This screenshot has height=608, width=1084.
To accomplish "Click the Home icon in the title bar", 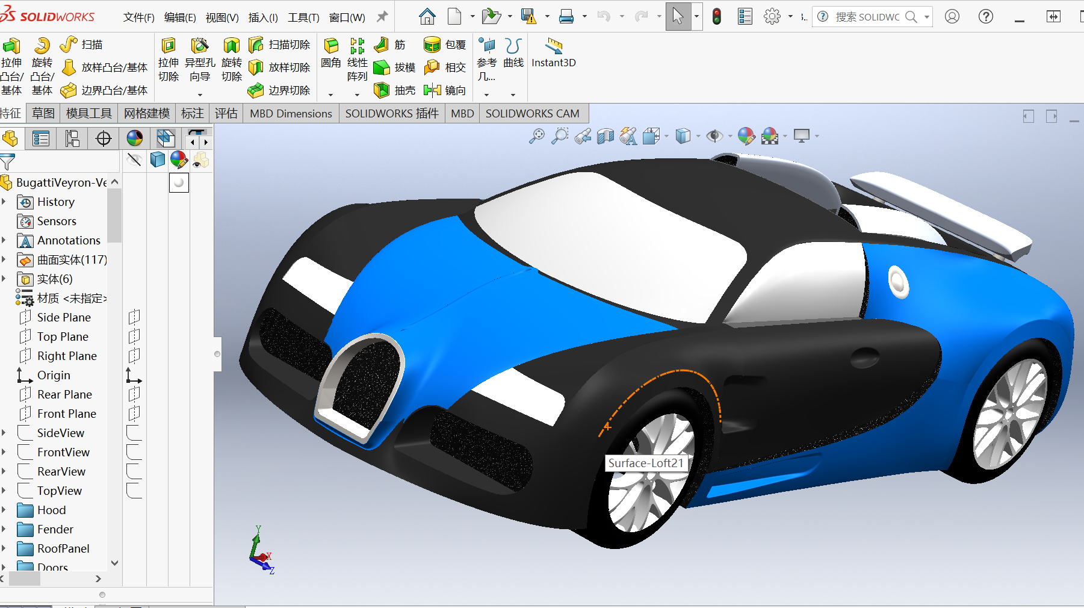I will 427,17.
